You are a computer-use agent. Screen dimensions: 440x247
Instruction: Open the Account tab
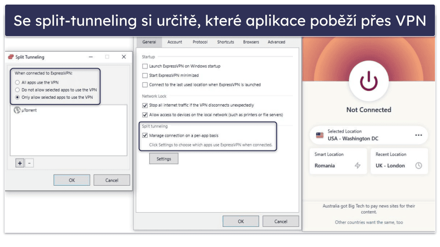click(x=175, y=42)
